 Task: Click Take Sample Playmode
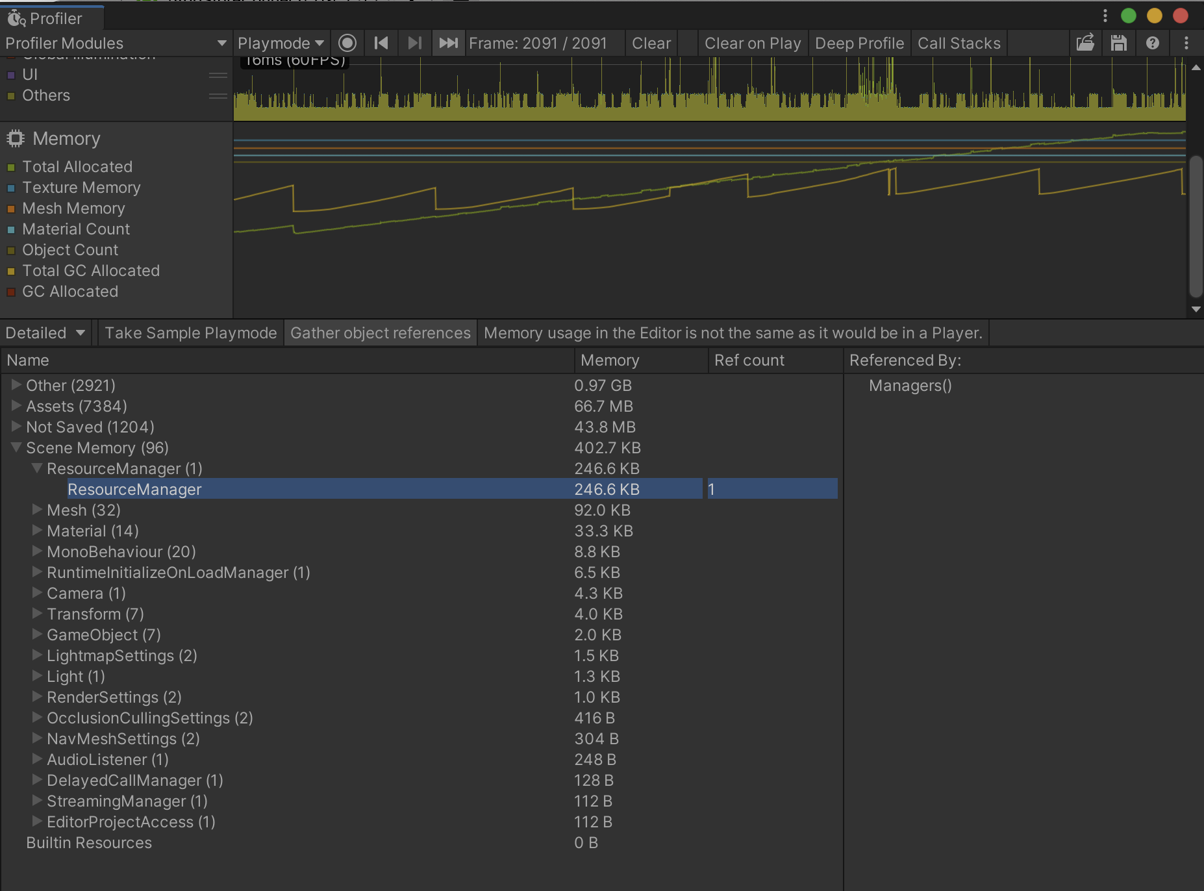pyautogui.click(x=190, y=333)
